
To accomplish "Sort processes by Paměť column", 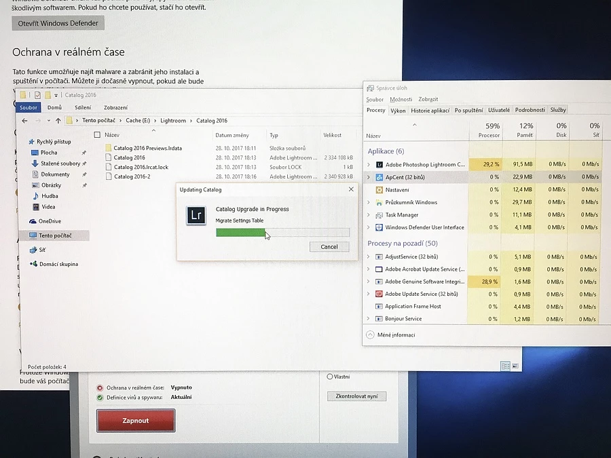I will point(519,130).
